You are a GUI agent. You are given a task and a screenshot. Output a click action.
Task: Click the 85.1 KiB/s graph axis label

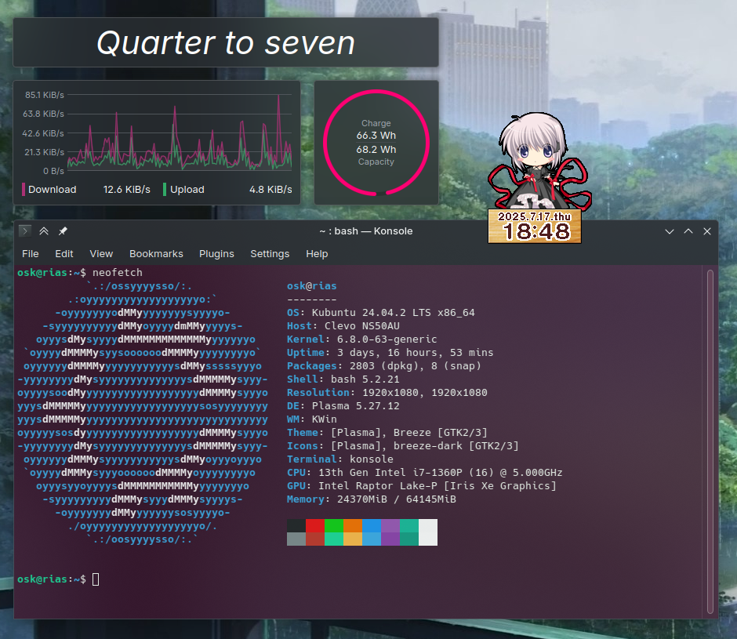(44, 95)
